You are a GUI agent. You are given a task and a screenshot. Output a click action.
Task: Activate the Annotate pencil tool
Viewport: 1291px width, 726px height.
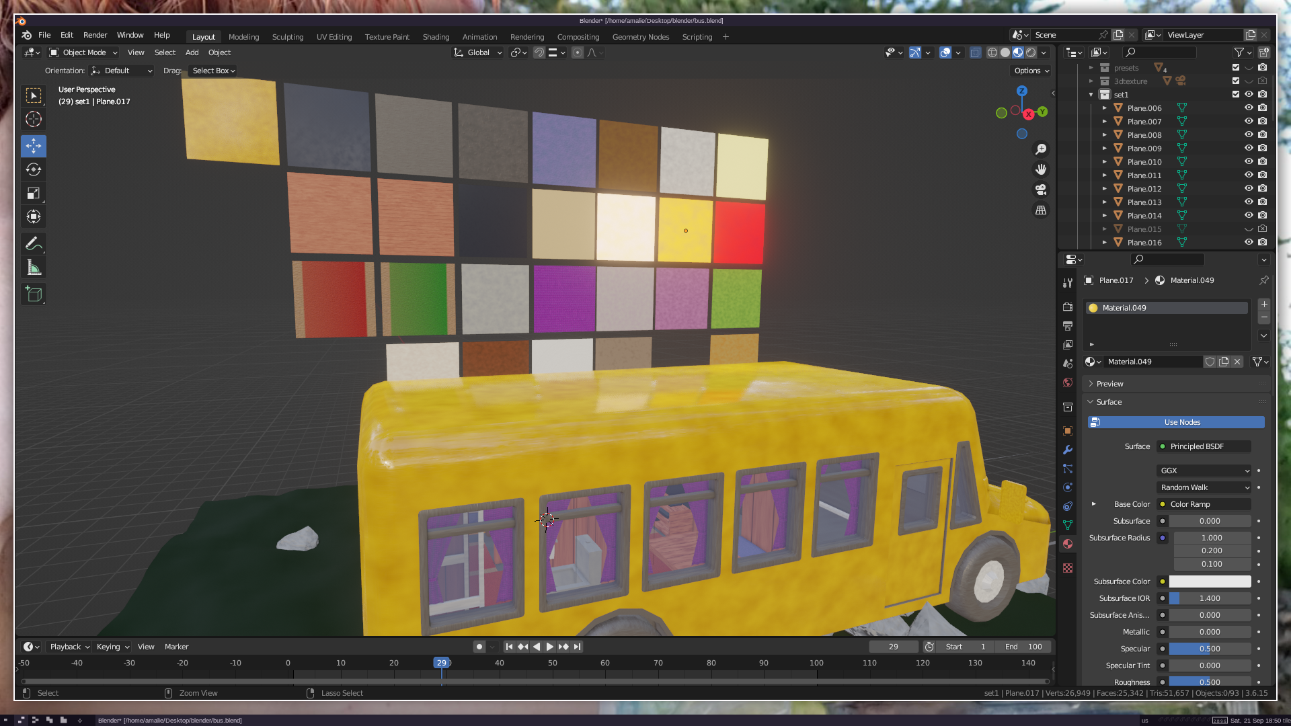click(34, 243)
